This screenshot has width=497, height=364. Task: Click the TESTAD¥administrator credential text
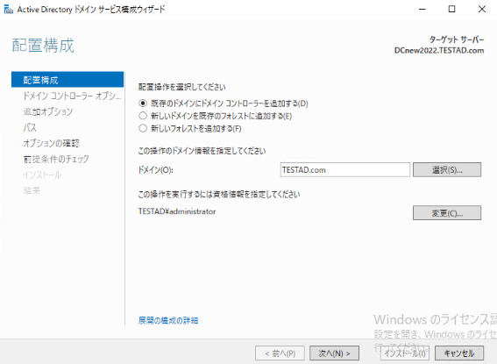pyautogui.click(x=177, y=211)
